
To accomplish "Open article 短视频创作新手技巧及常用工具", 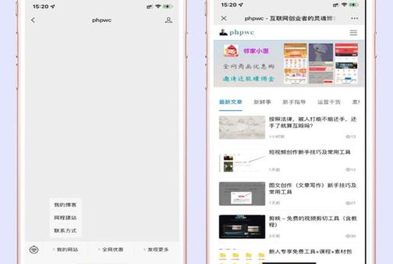I will (309, 152).
